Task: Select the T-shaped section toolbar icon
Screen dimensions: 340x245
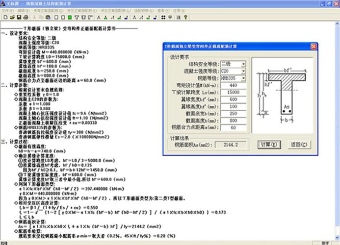Action: click(77, 17)
